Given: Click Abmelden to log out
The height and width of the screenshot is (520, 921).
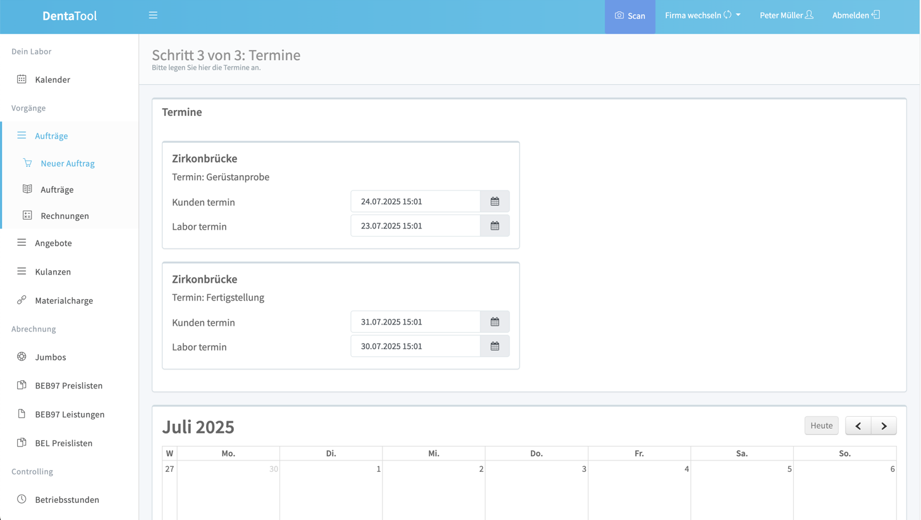Looking at the screenshot, I should pos(855,15).
